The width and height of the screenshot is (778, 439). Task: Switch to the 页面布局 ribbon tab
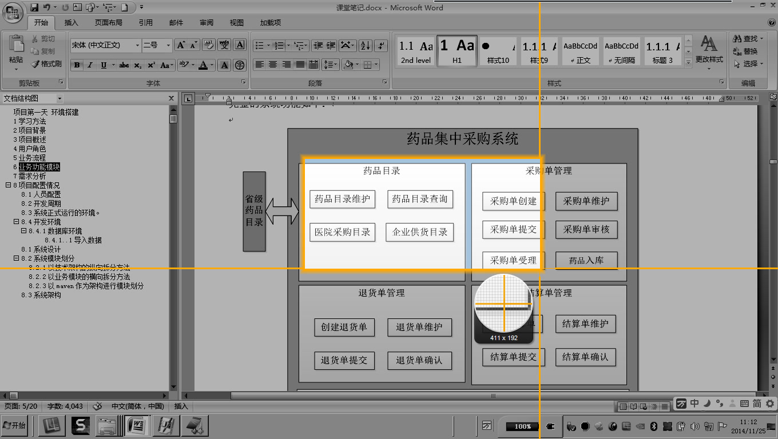109,23
